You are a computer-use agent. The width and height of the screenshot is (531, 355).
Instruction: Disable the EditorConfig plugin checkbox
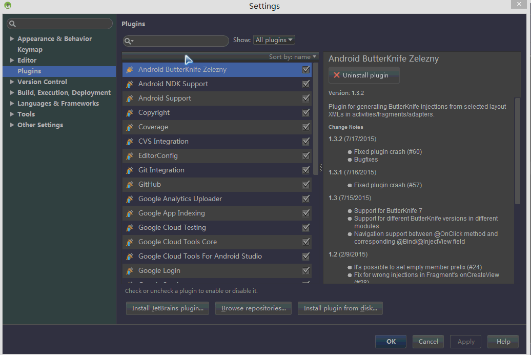306,156
